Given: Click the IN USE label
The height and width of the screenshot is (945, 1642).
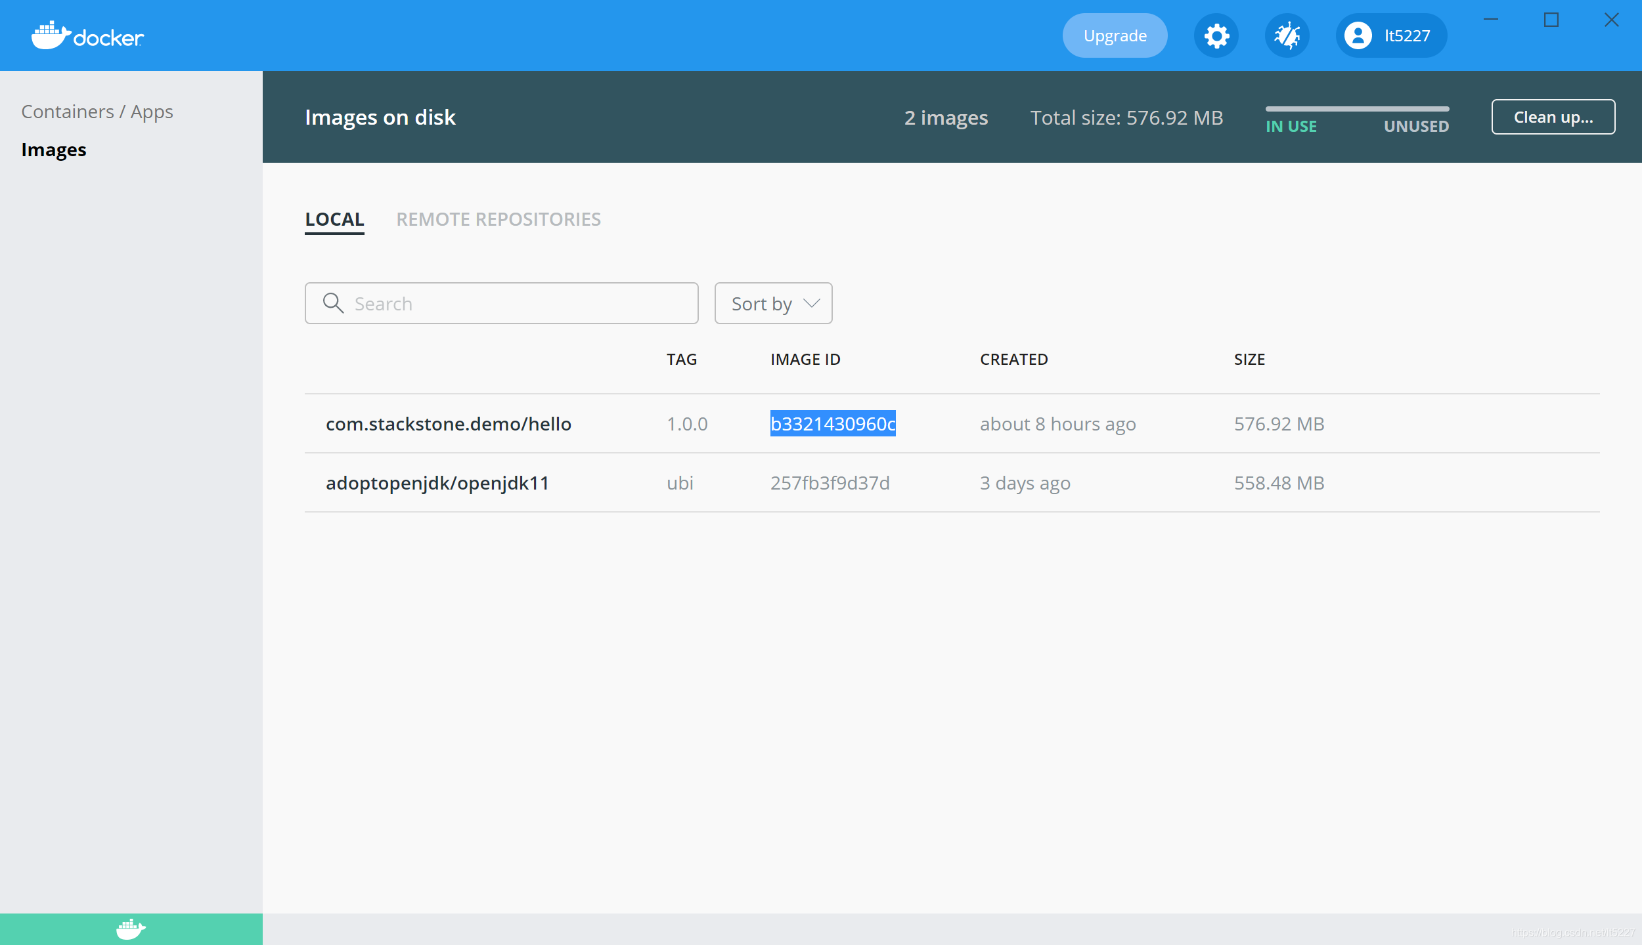Looking at the screenshot, I should tap(1291, 126).
